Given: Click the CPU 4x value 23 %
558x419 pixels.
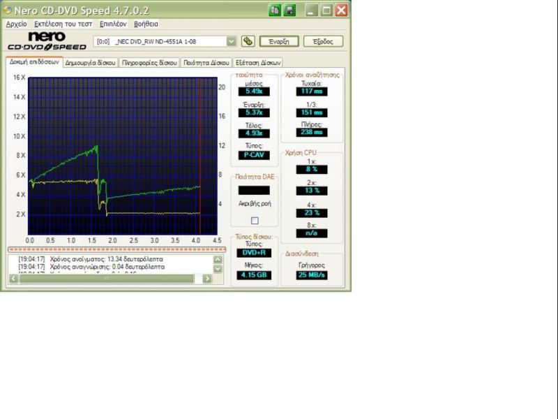Looking at the screenshot, I should click(312, 213).
